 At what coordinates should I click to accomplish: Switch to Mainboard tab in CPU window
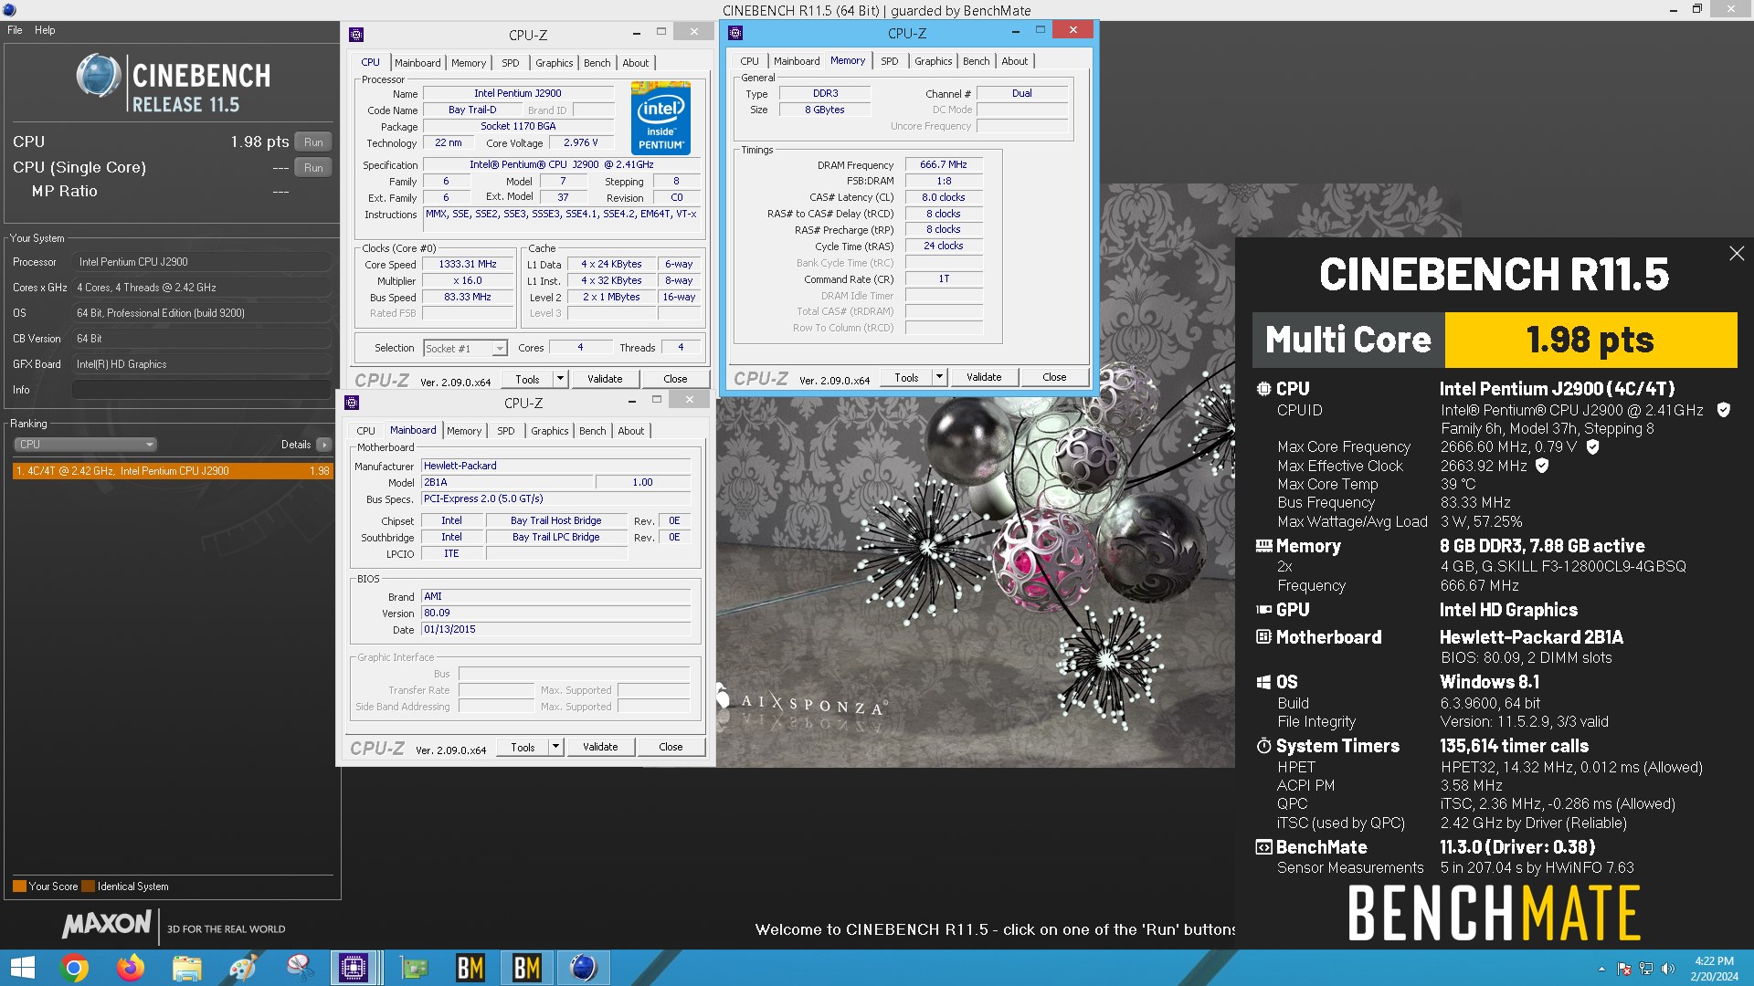[x=417, y=63]
